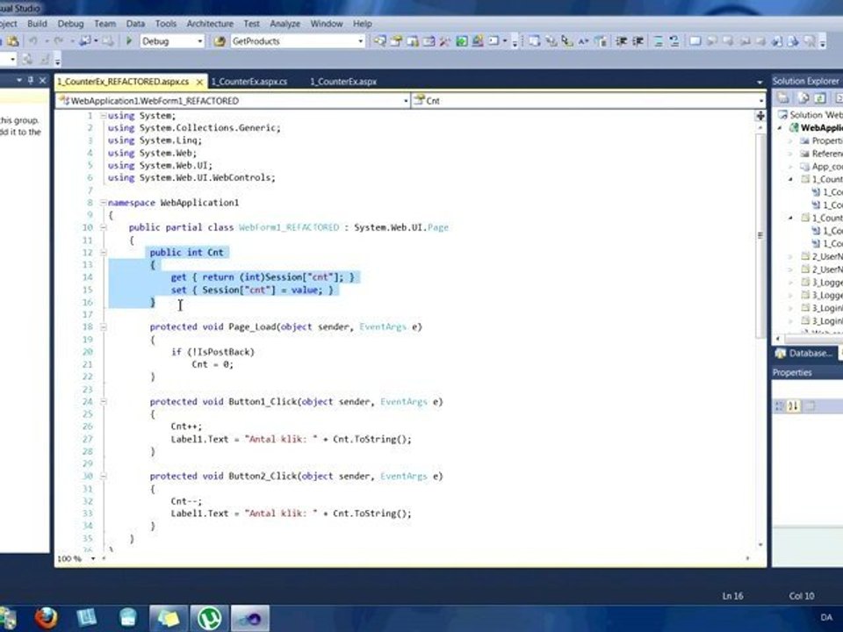Open the Cnt member dropdown
Viewport: 843px width, 632px height.
[x=760, y=100]
